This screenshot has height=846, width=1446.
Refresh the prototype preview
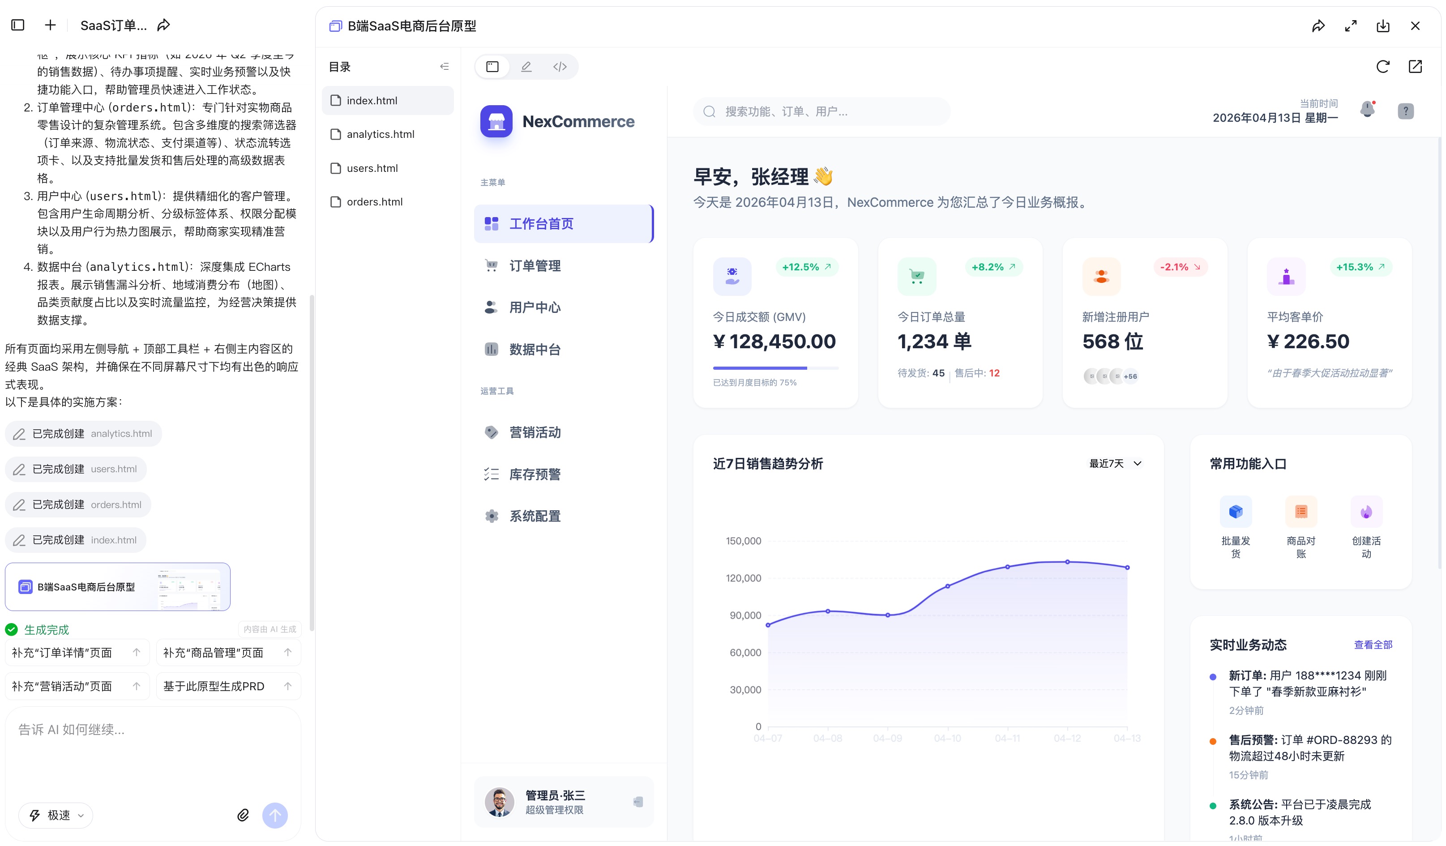(1382, 67)
